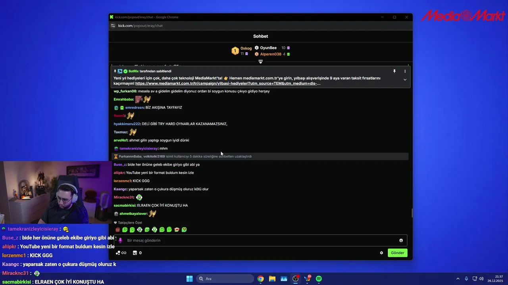The height and width of the screenshot is (285, 508).
Task: Click the username Emrahbaba in chat
Action: point(123,99)
